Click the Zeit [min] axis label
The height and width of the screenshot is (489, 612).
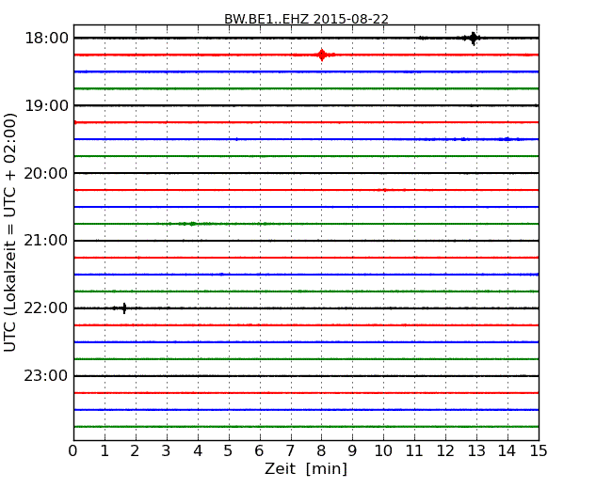click(x=306, y=468)
